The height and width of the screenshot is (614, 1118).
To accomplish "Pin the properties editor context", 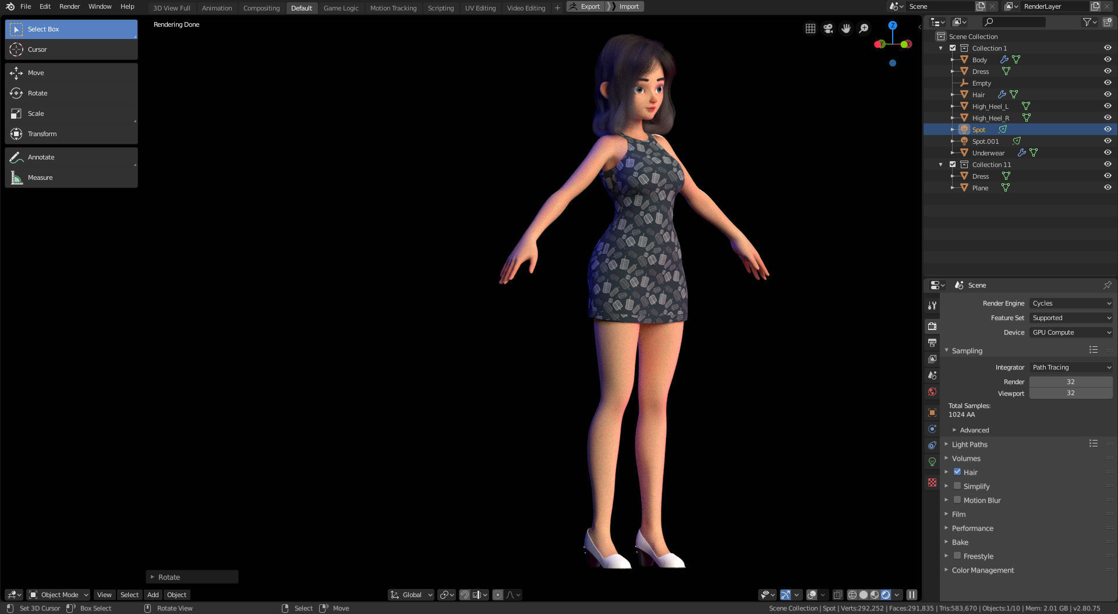I will (1107, 285).
